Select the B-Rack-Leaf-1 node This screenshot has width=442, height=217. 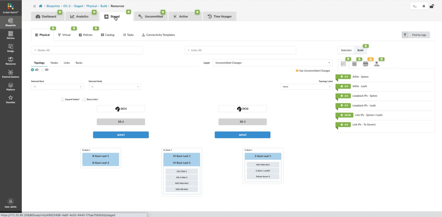(x=101, y=156)
